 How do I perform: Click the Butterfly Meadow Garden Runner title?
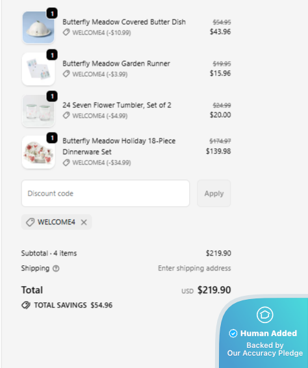(x=116, y=64)
